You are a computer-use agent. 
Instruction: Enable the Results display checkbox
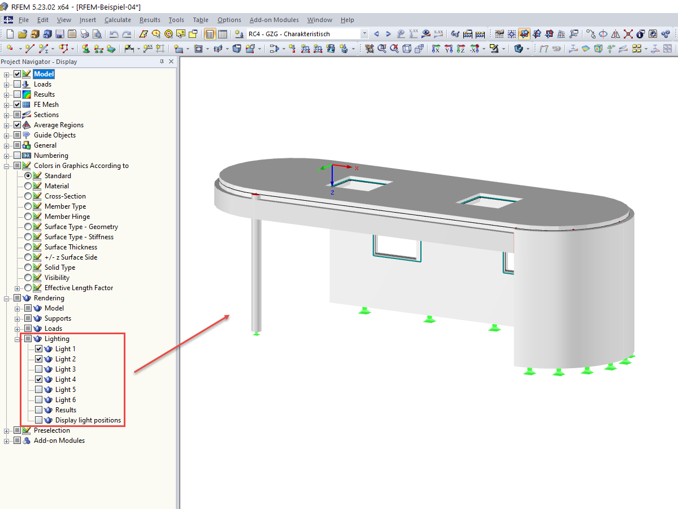point(18,94)
